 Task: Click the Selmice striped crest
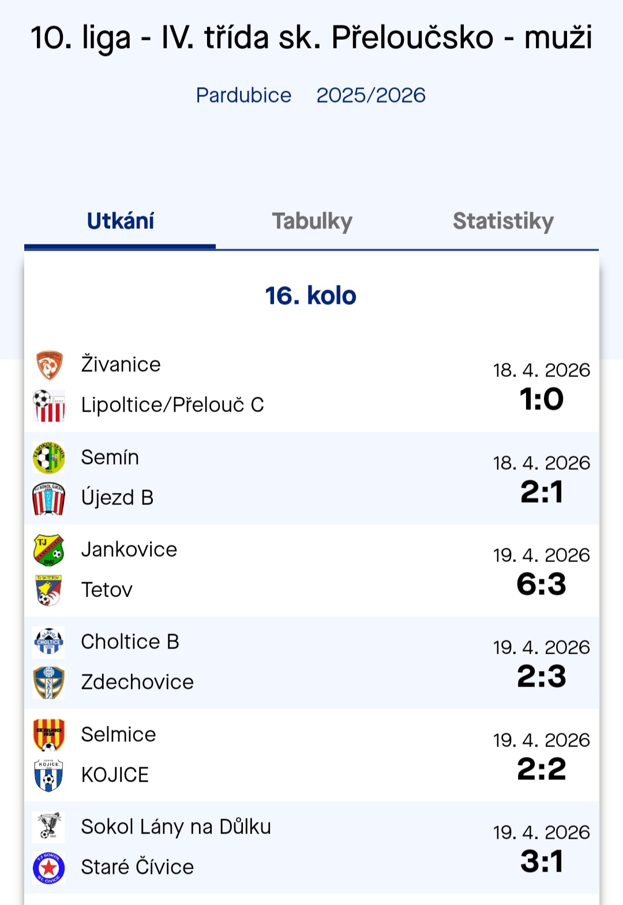click(49, 735)
